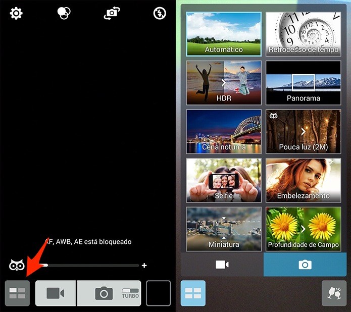The image size is (351, 312).
Task: Expand the HDR mode arrow
Action: coord(224,83)
